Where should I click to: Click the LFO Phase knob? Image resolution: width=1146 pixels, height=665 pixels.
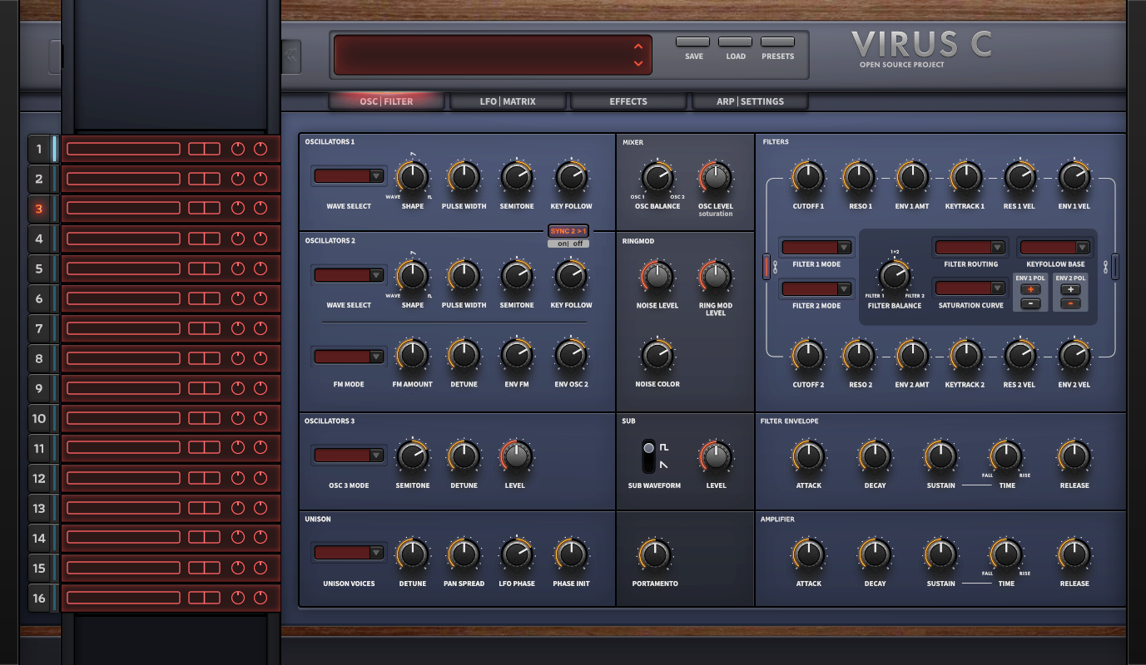coord(517,554)
